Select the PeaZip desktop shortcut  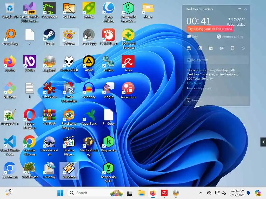click(89, 10)
